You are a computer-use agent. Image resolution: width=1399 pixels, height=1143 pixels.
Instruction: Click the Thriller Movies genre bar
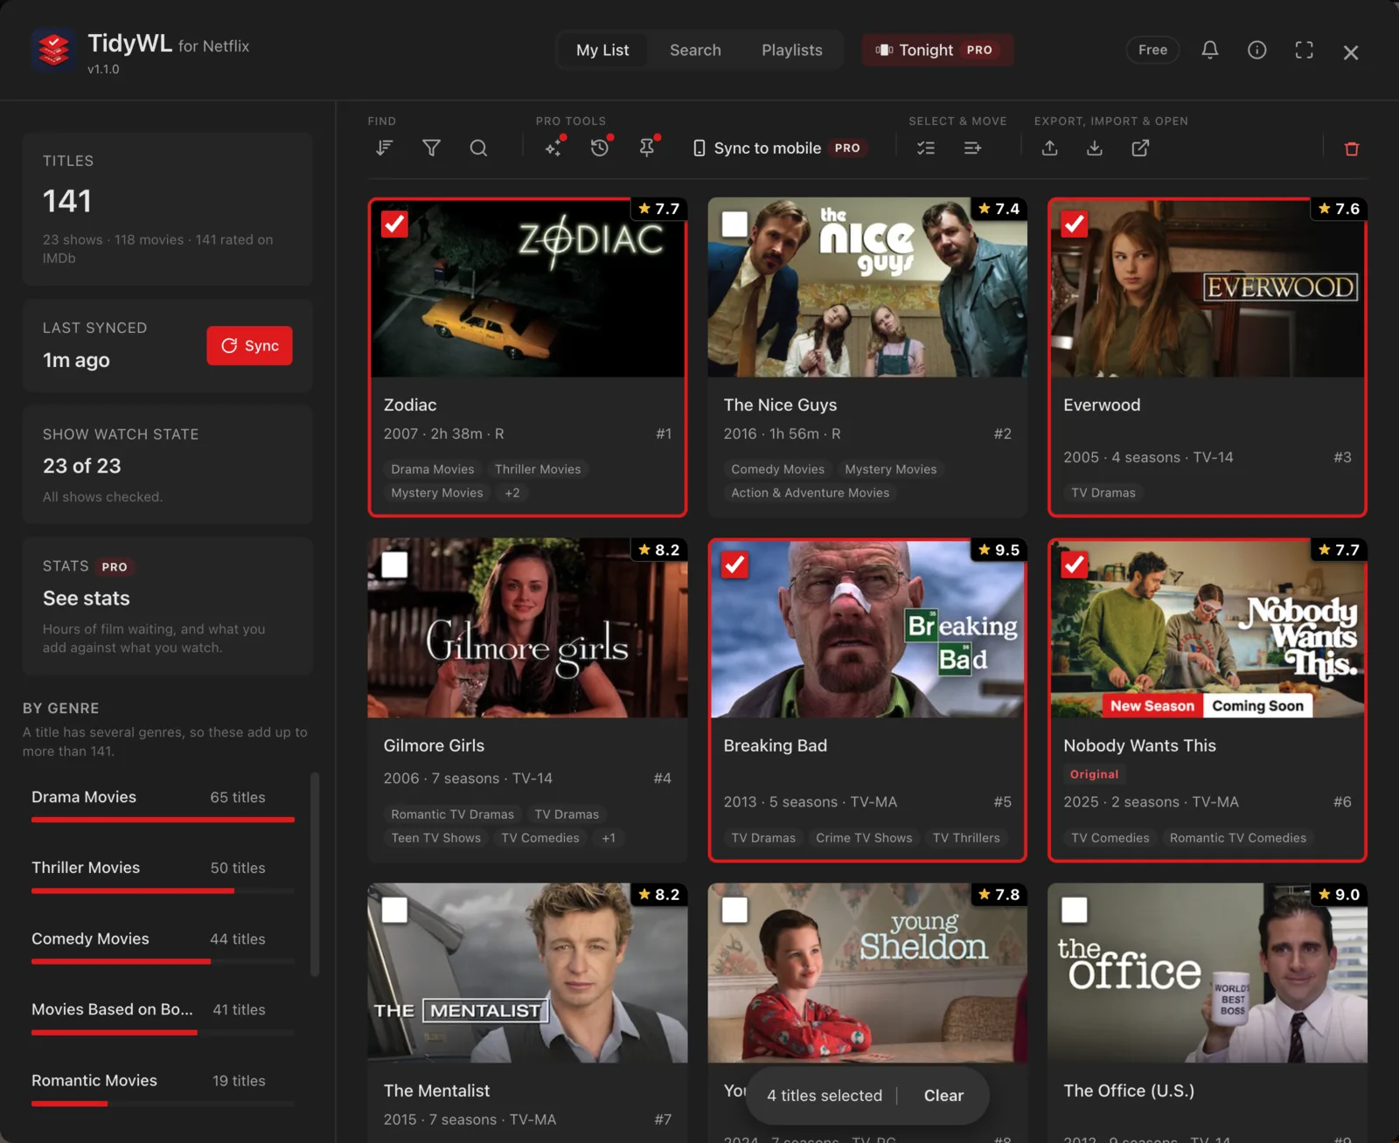(163, 890)
